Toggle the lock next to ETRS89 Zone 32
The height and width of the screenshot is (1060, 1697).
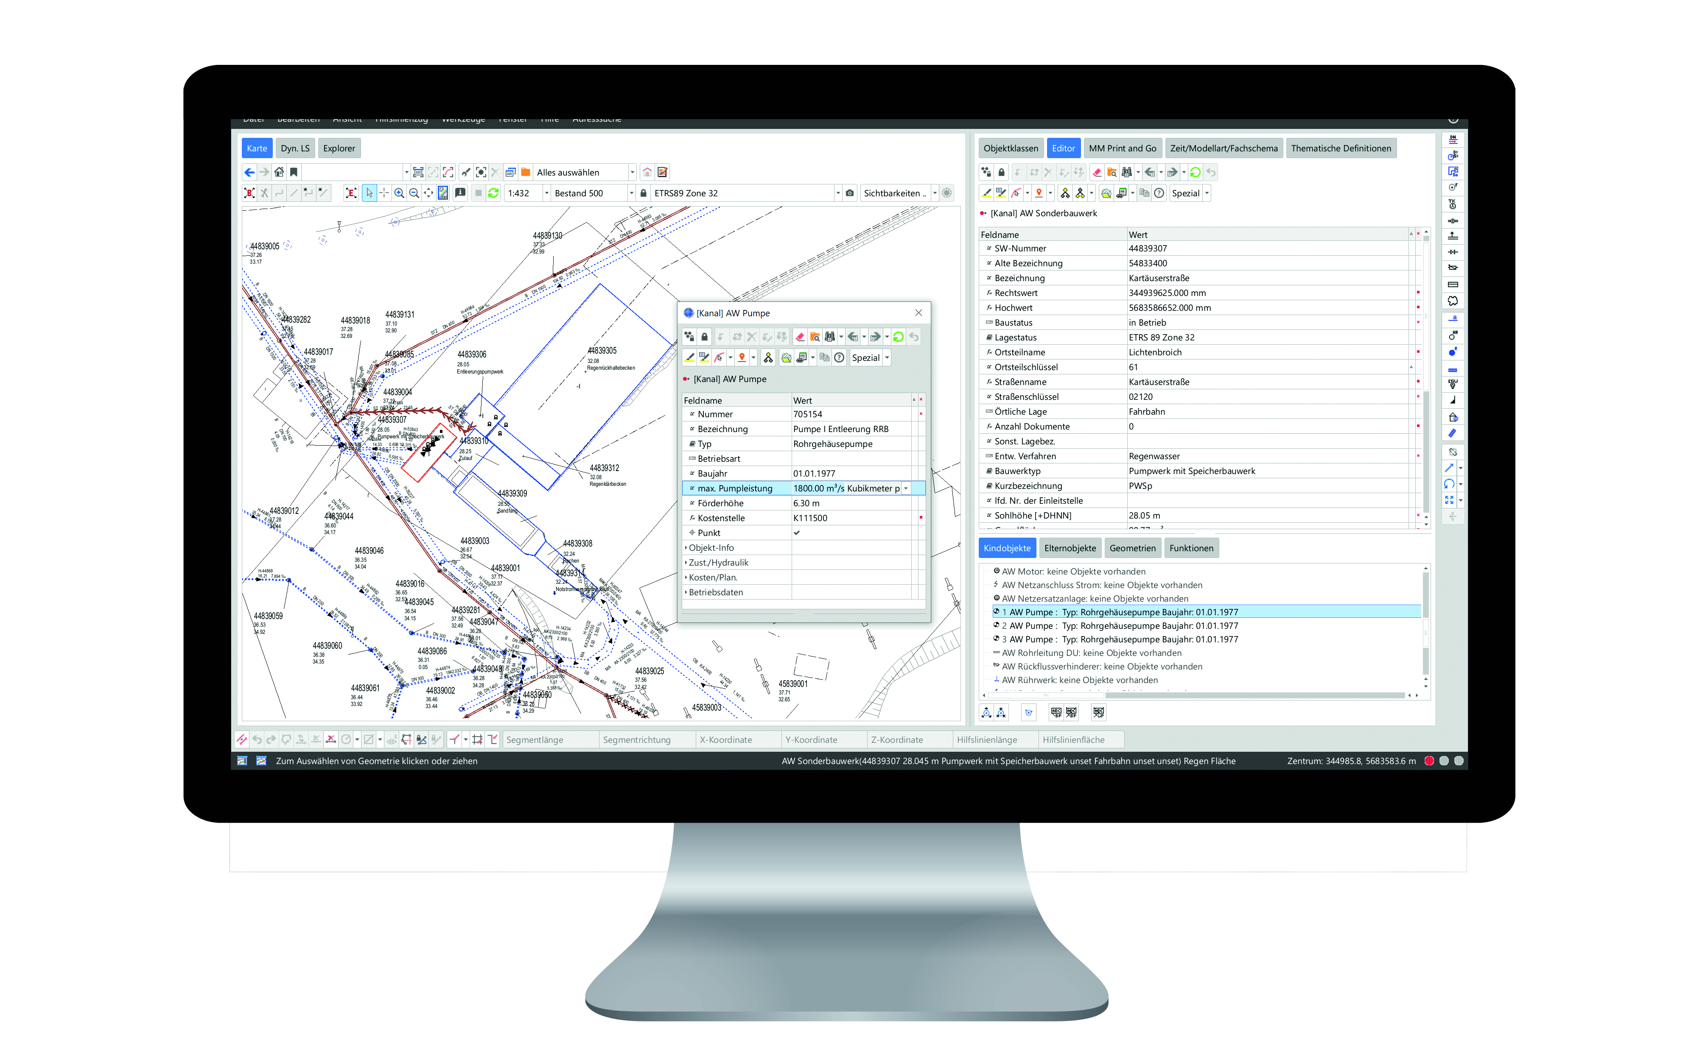pos(643,193)
